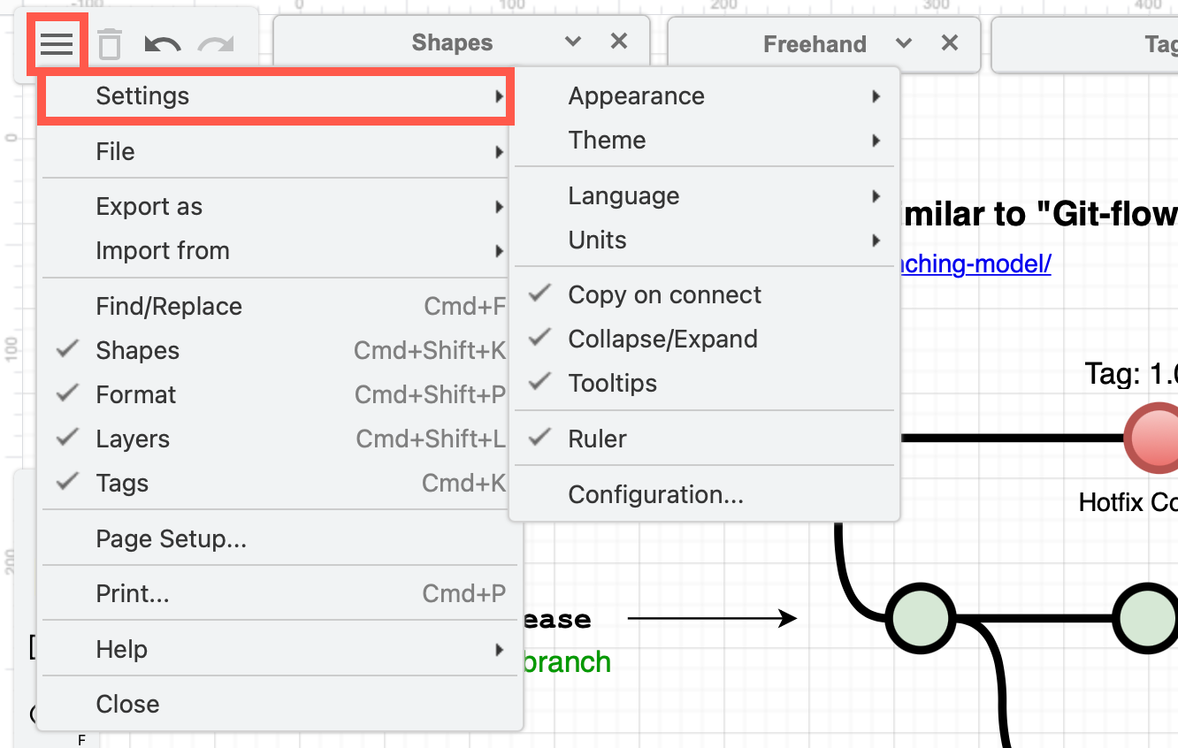The width and height of the screenshot is (1178, 748).
Task: Close the Freehand panel
Action: [x=949, y=42]
